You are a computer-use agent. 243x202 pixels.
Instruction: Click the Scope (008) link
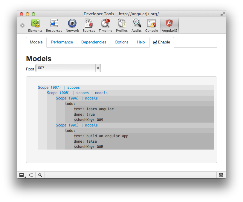(58, 93)
